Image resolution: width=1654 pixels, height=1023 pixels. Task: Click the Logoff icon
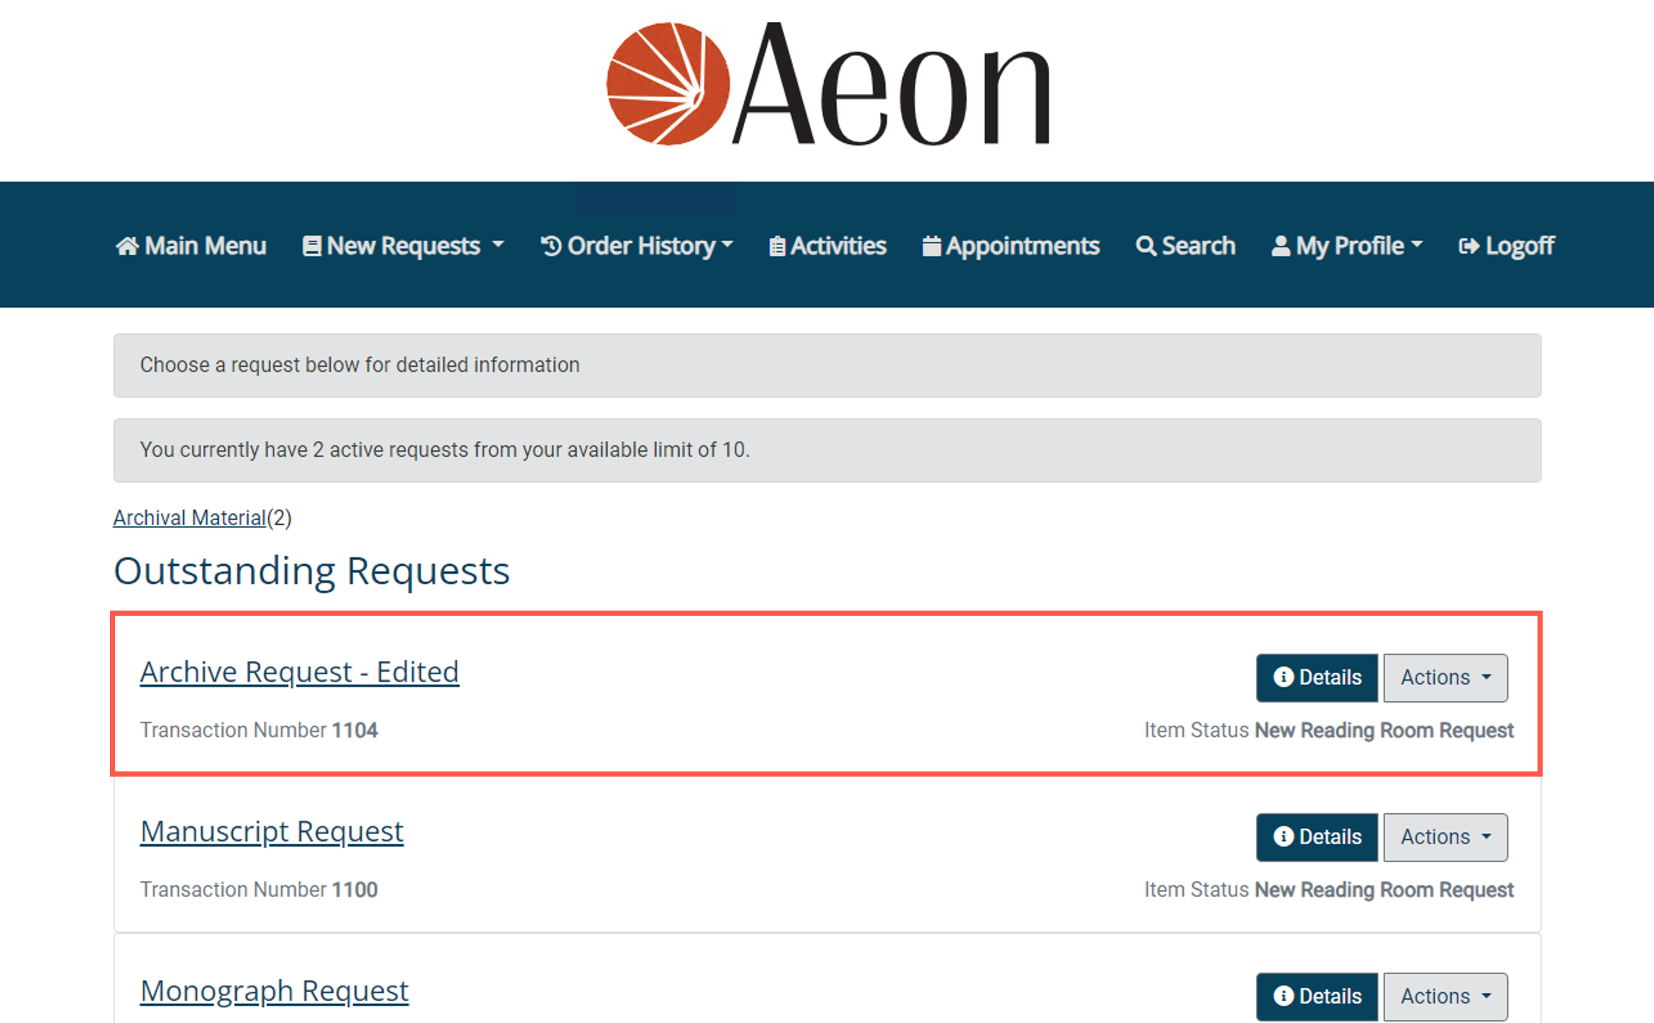tap(1469, 246)
